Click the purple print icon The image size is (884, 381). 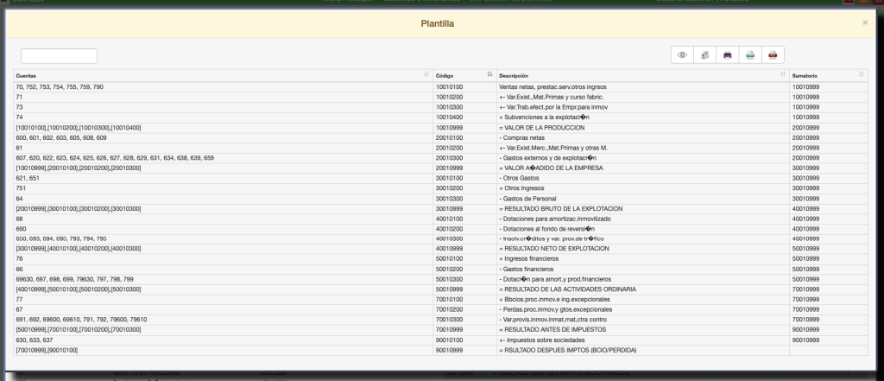coord(728,55)
